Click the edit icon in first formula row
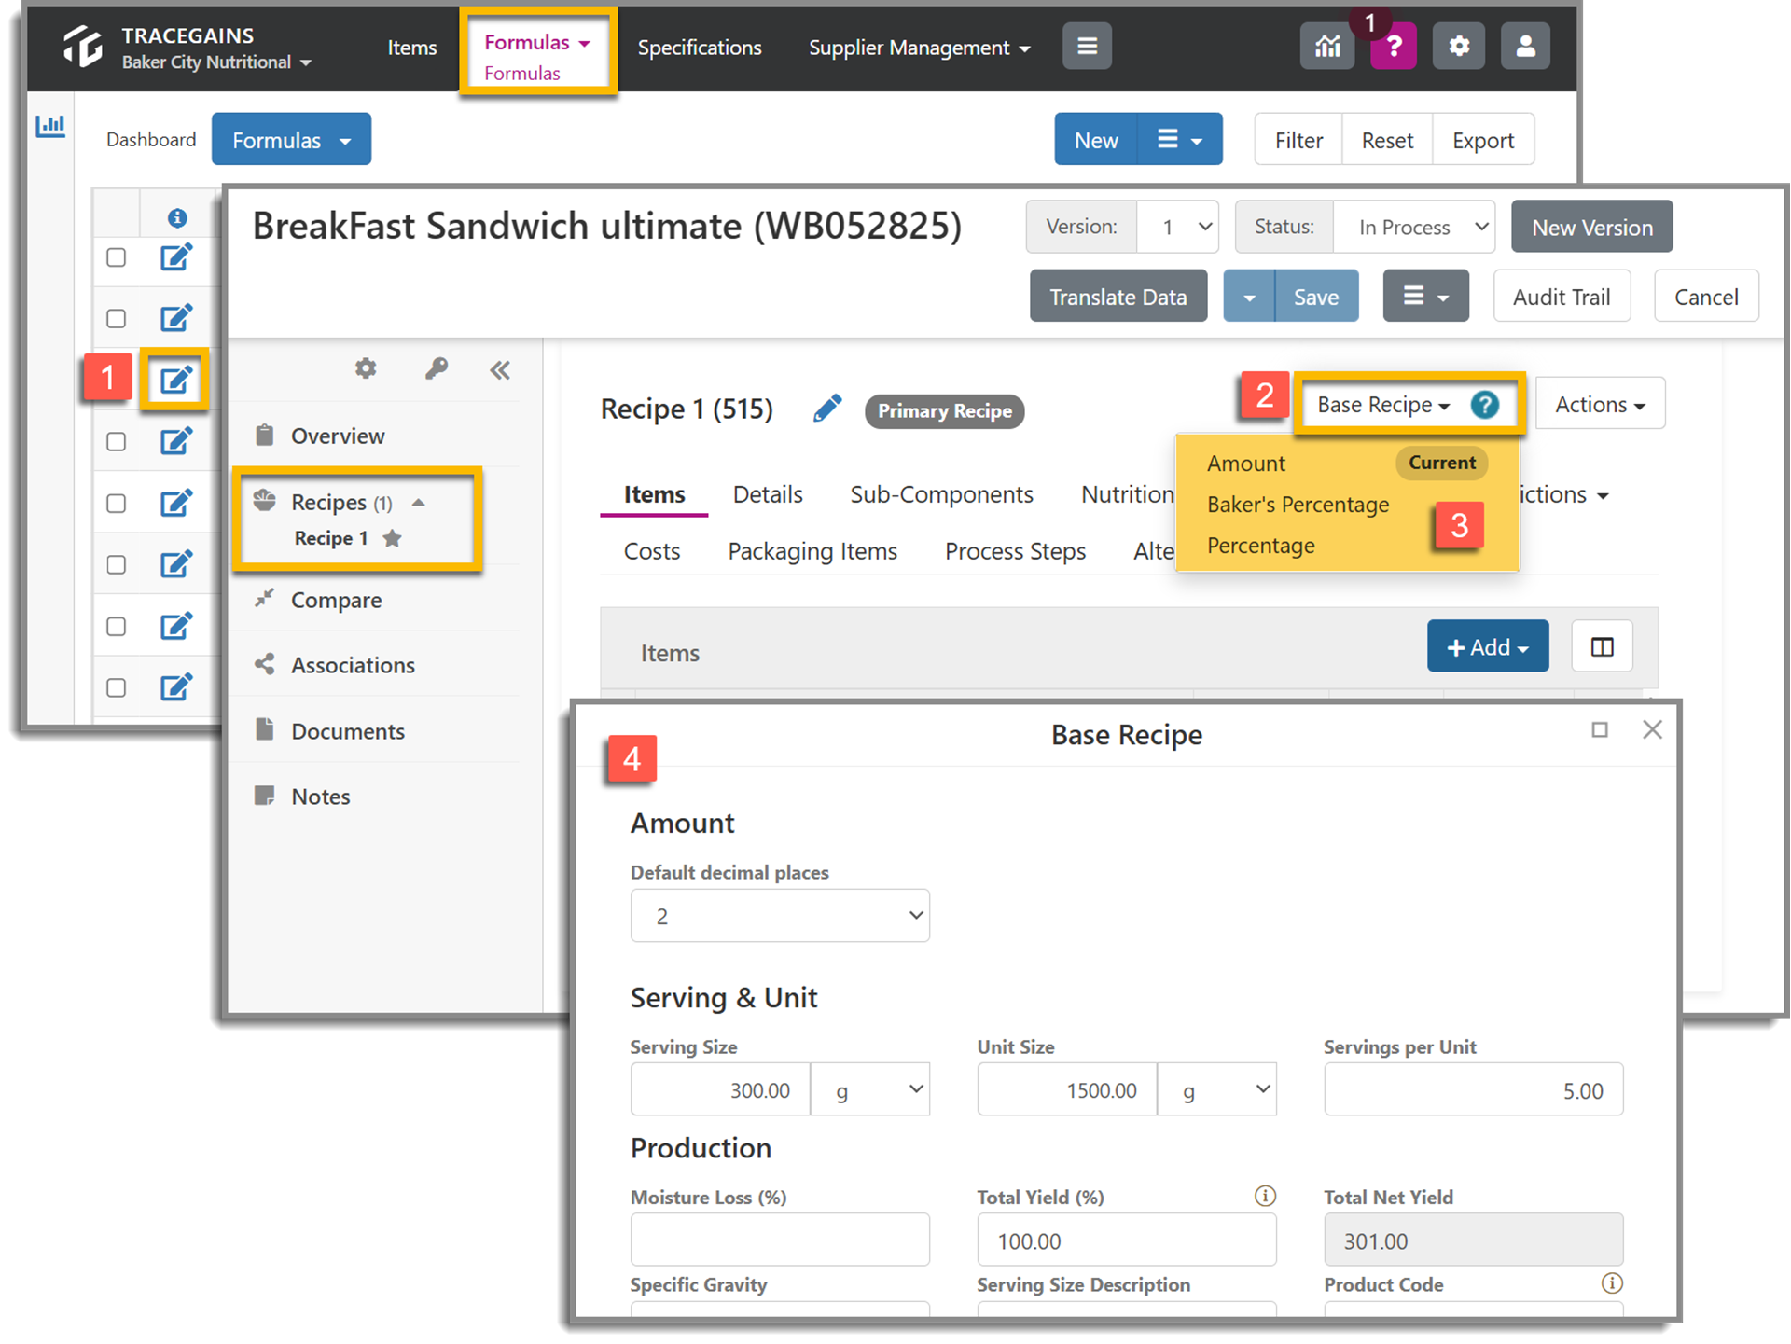Image resolution: width=1791 pixels, height=1344 pixels. tap(176, 256)
